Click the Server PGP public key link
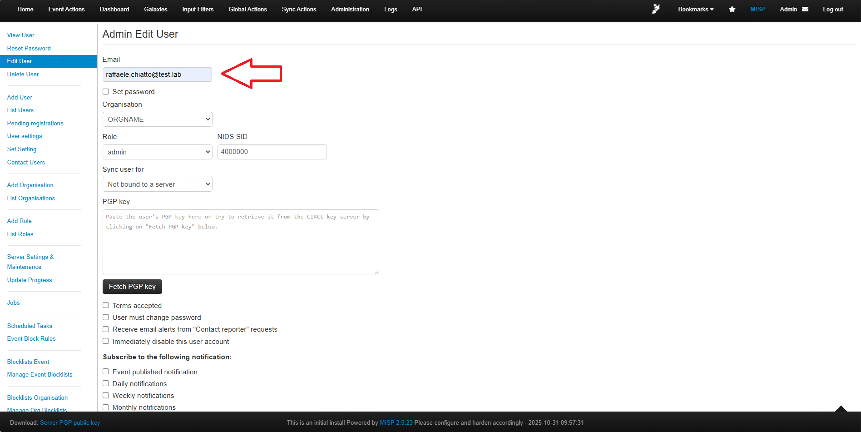Screen dimensions: 861x432 (x=70, y=422)
